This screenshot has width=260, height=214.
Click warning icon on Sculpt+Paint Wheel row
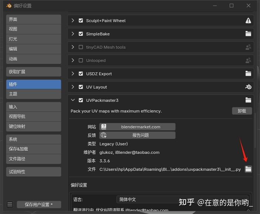point(248,21)
